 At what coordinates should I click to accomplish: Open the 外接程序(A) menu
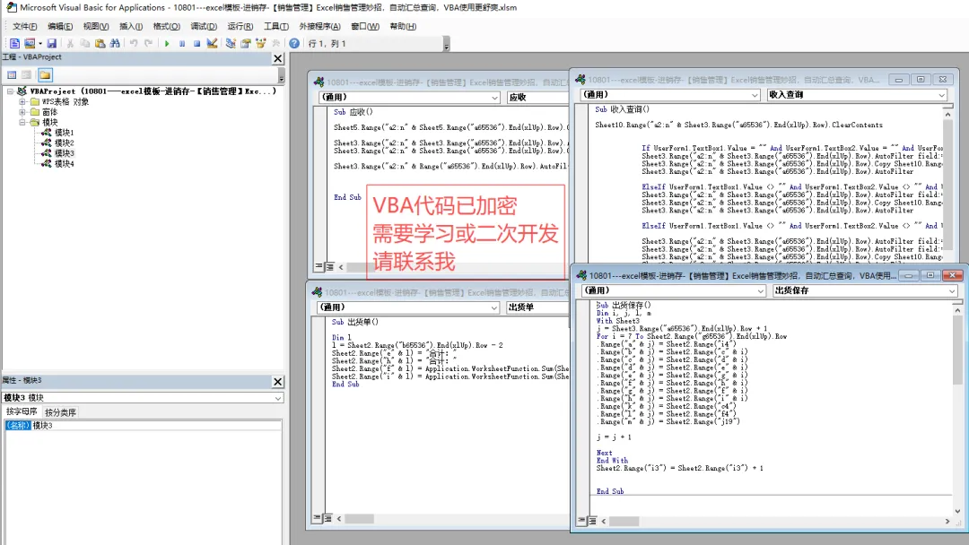coord(319,26)
